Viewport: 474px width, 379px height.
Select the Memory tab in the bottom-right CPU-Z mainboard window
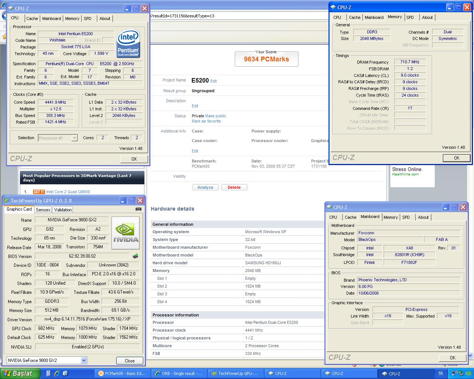(391, 217)
